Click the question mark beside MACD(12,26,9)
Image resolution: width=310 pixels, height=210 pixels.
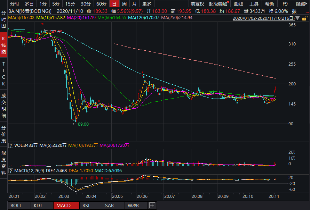click(10, 171)
